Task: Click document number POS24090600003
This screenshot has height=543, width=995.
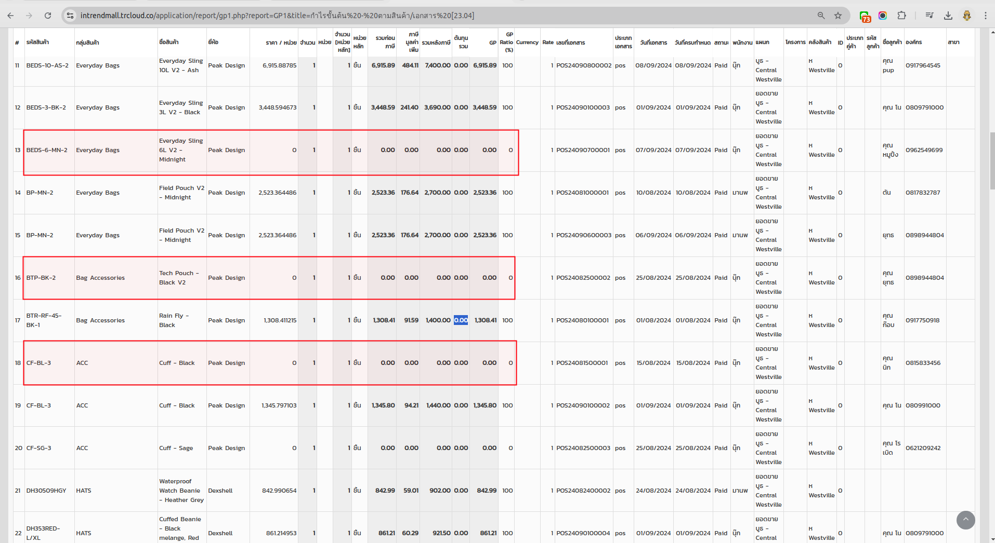Action: pyautogui.click(x=584, y=235)
